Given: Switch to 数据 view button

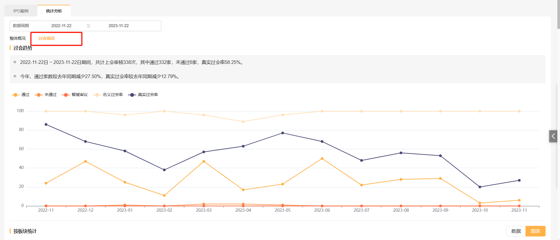Looking at the screenshot, I should pos(516,231).
